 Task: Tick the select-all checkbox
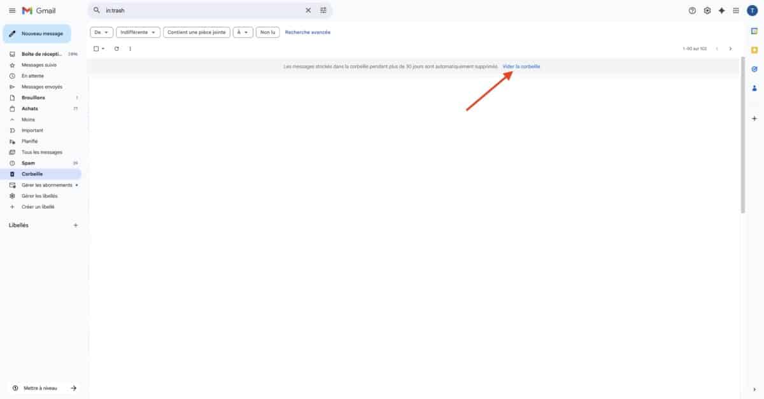pyautogui.click(x=96, y=48)
